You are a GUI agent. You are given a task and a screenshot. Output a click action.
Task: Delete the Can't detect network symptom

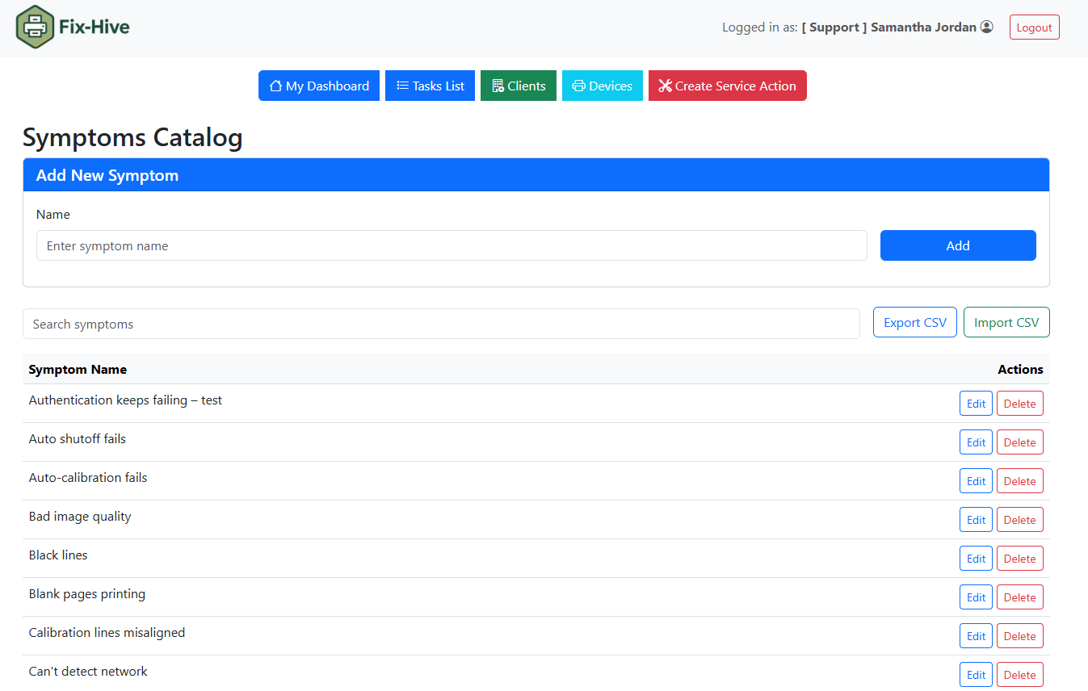click(1019, 675)
